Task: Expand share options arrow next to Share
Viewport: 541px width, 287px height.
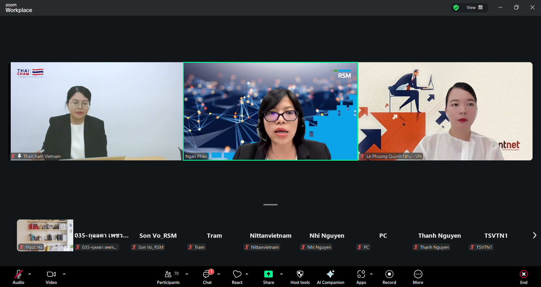Action: click(x=281, y=274)
